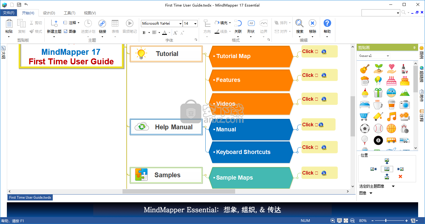Switch to the Design (设计) tab
This screenshot has width=425, height=224.
[x=49, y=13]
